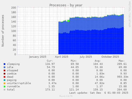132x99 pixels.
Task: Click the runnable maximum value 15.88
Action: [x=123, y=86]
